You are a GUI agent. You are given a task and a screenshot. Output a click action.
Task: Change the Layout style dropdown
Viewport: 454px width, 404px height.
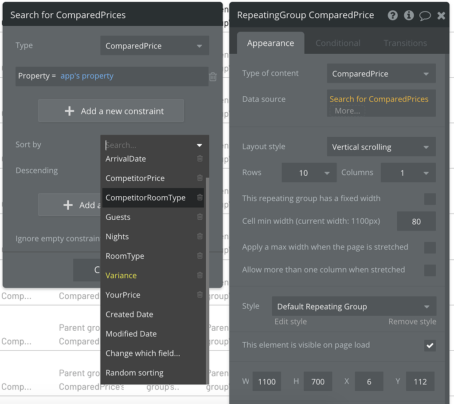point(381,147)
